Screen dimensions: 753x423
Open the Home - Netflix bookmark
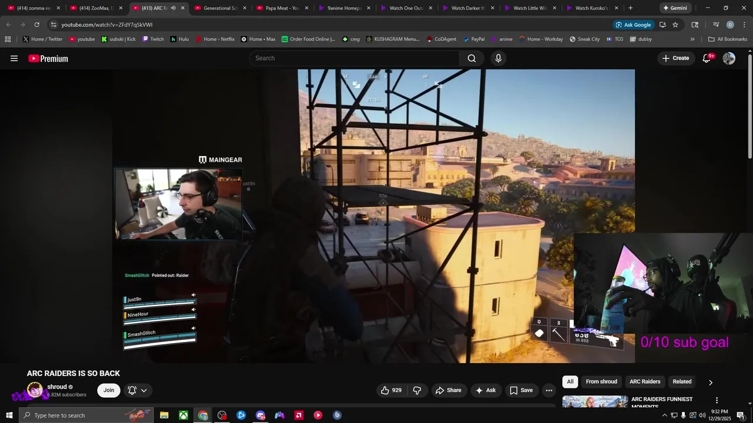(214, 39)
